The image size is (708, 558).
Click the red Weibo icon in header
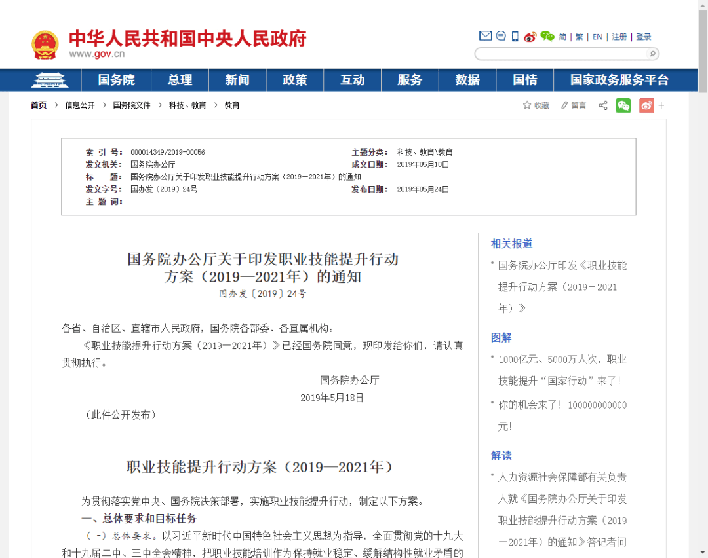pyautogui.click(x=530, y=37)
